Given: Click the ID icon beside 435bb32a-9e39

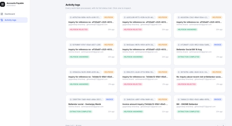Looking at the screenshot, I should click(71, 72).
